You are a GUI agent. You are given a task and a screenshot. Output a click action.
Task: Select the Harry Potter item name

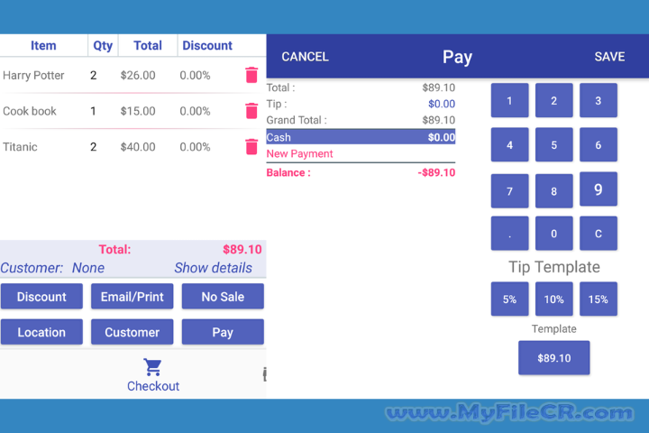point(33,76)
